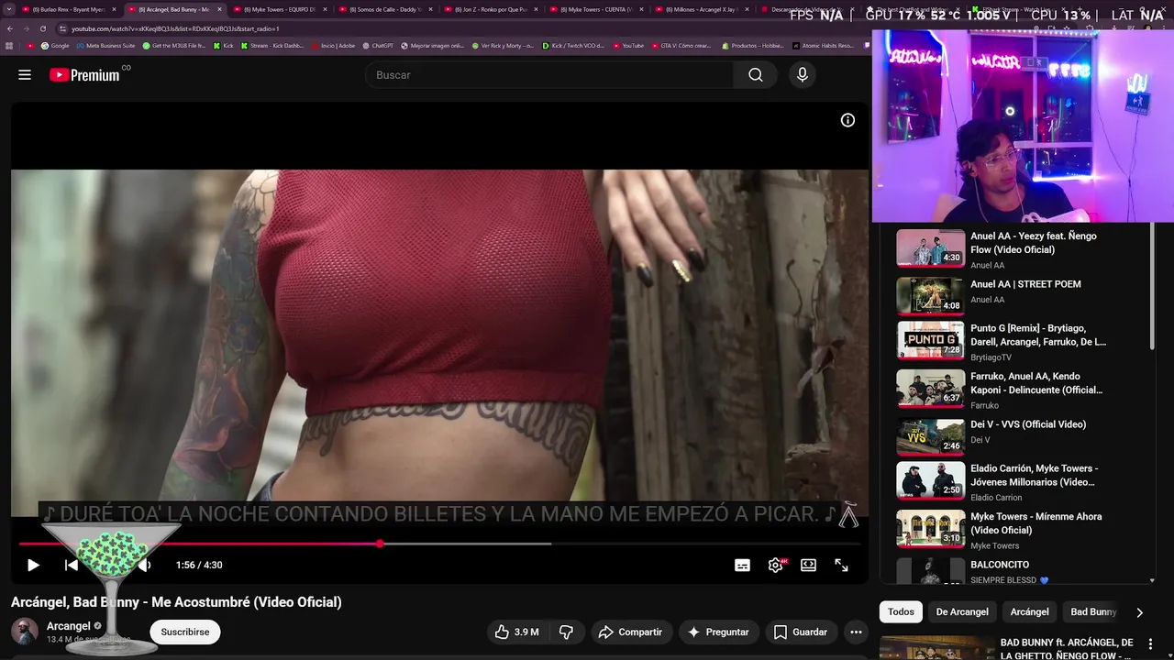Open the Preguntar AI button
This screenshot has height=660, width=1174.
click(718, 632)
